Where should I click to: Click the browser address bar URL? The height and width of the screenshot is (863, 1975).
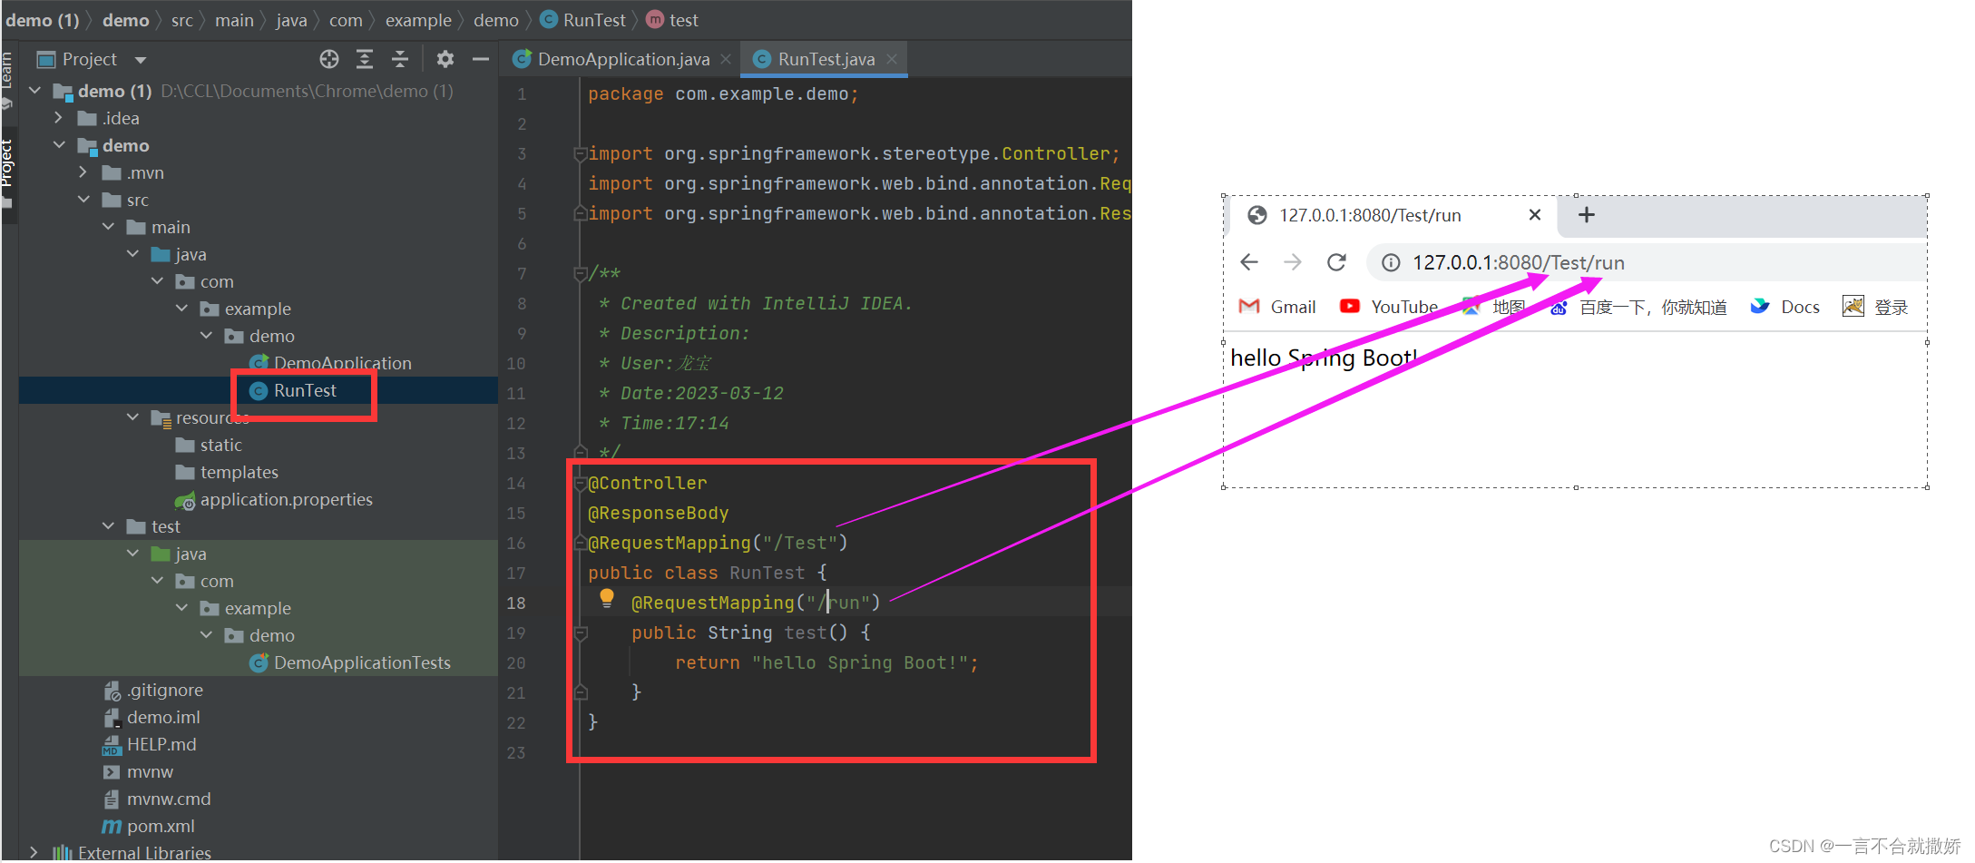1518,263
